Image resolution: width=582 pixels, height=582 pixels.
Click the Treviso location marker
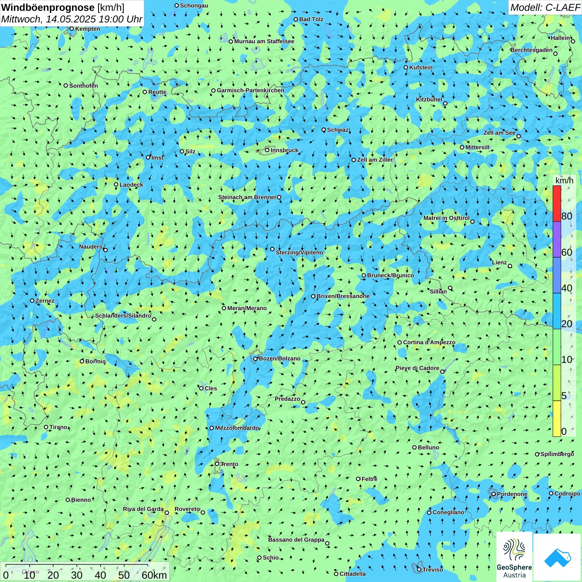[x=419, y=570]
